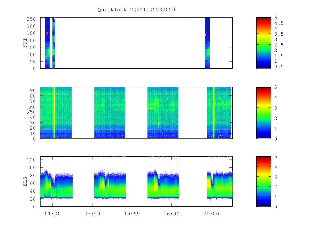Click the 21:00 time axis tick label
The height and width of the screenshot is (232, 310).
coord(211,214)
